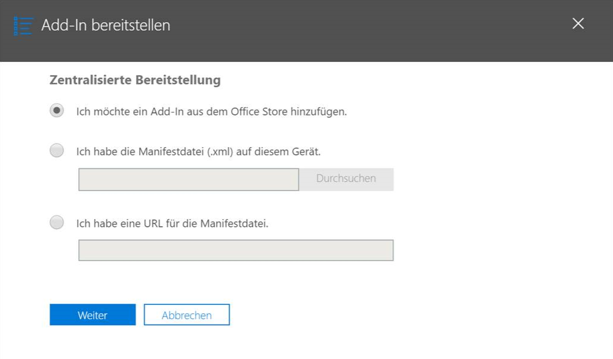Screen dimensions: 613x359
Task: Click the manifest file path input field
Action: point(188,179)
